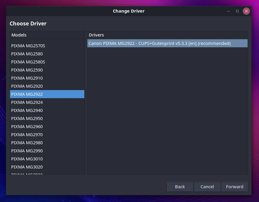Pick PIXMA MG2590 from the list
The width and height of the screenshot is (259, 202).
coord(27,70)
